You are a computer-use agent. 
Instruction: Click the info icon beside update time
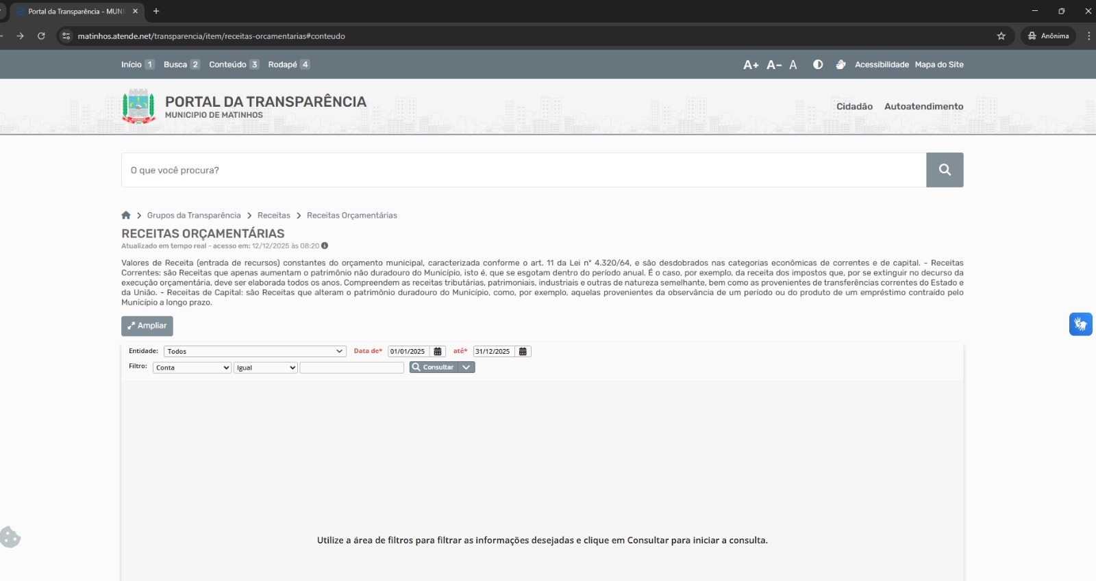click(x=325, y=246)
